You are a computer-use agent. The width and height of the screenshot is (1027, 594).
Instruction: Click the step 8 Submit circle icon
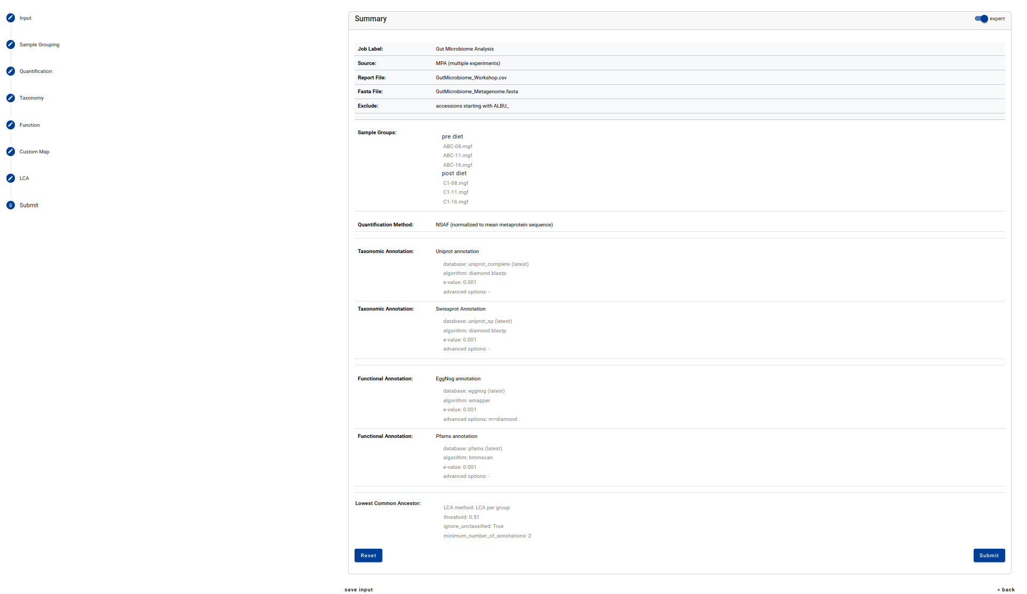pos(11,205)
